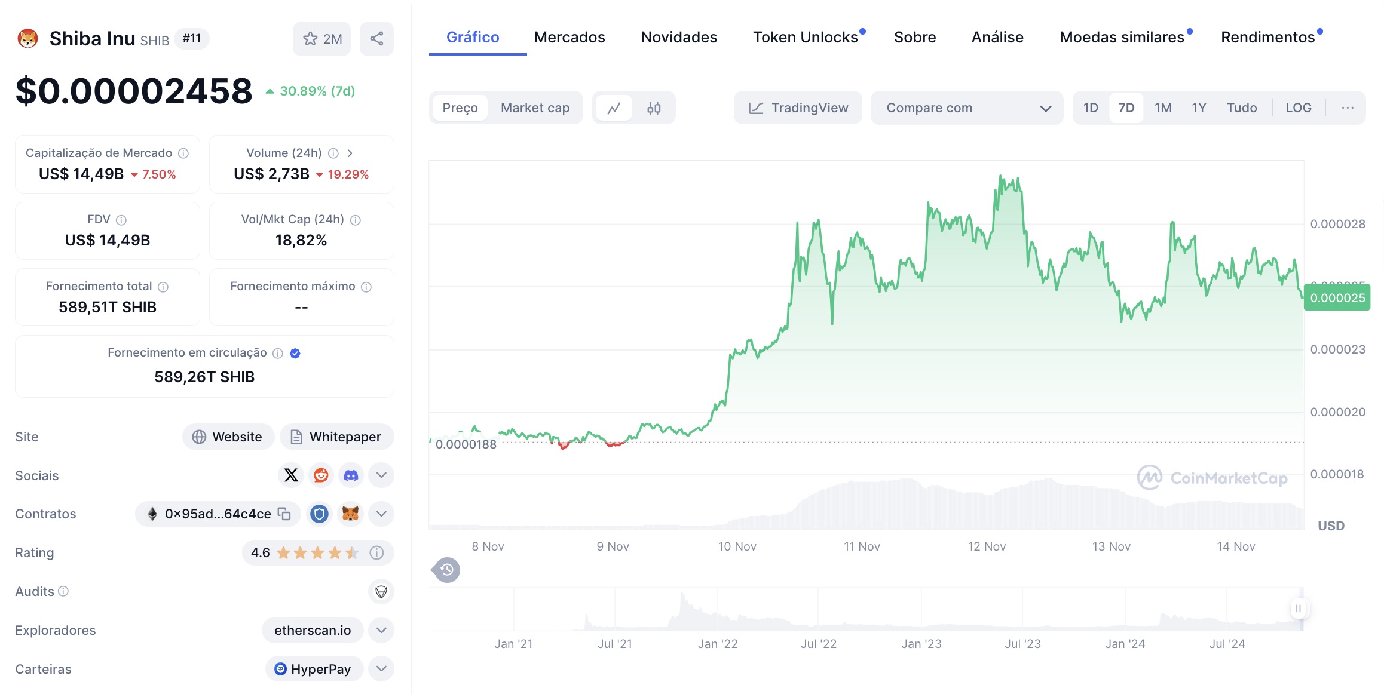
Task: Show Fornecimento total info icon
Action: pyautogui.click(x=163, y=287)
